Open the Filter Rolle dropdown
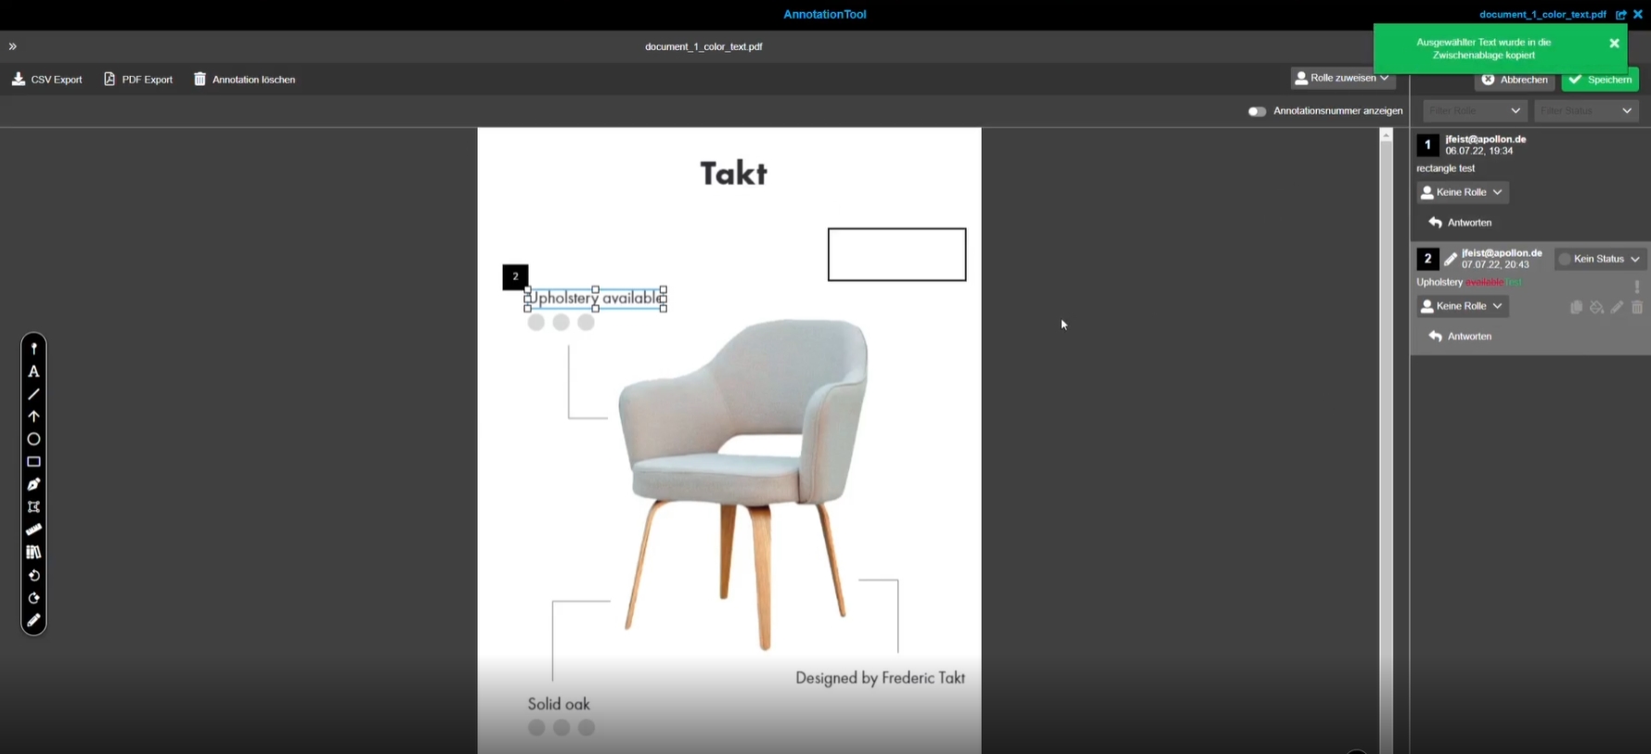Viewport: 1651px width, 754px height. [1475, 111]
